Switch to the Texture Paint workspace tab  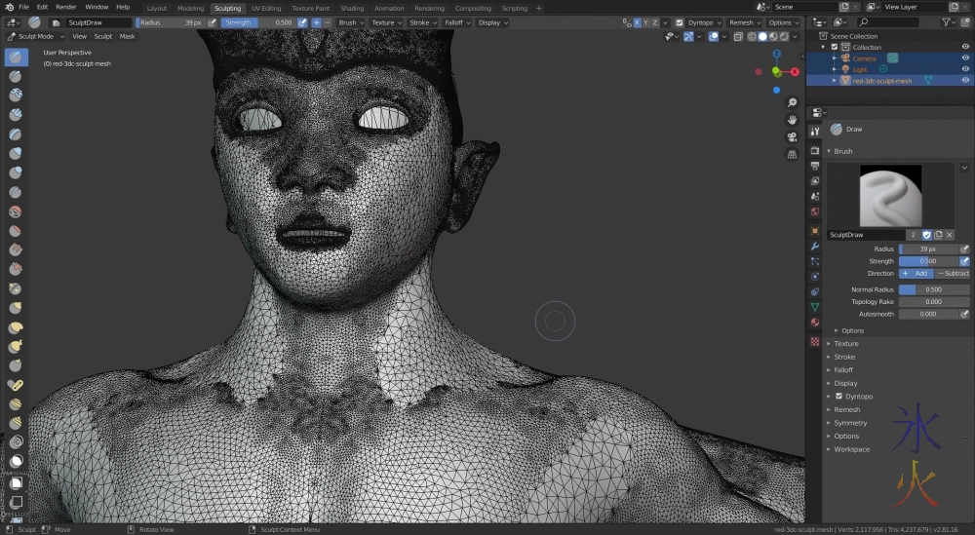click(310, 8)
